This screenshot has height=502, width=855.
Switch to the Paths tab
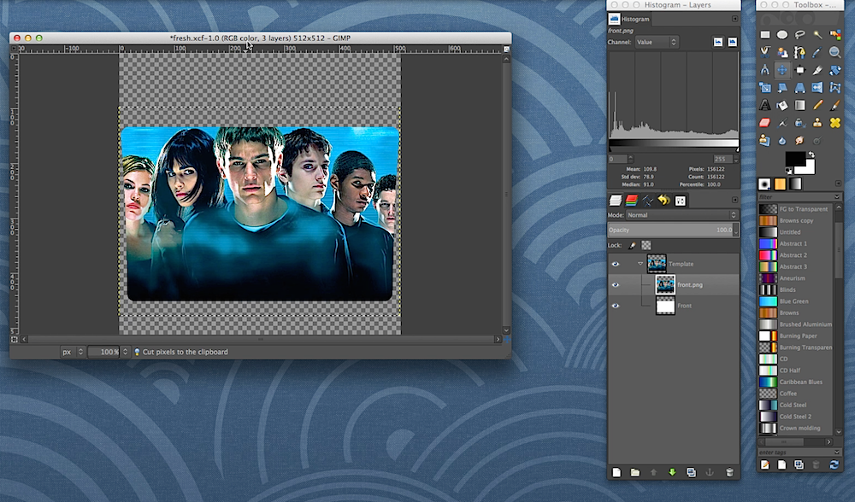tap(648, 201)
